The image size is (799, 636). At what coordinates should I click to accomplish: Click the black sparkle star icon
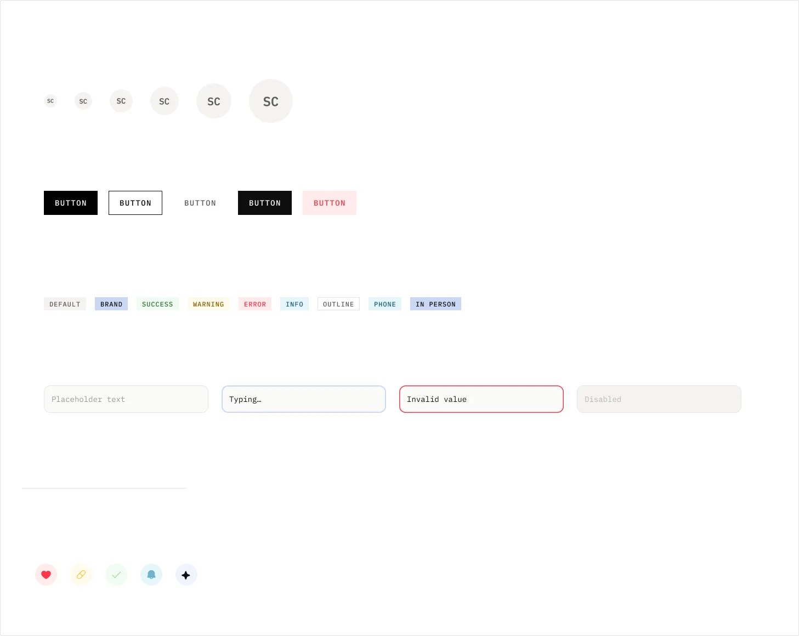pyautogui.click(x=186, y=575)
